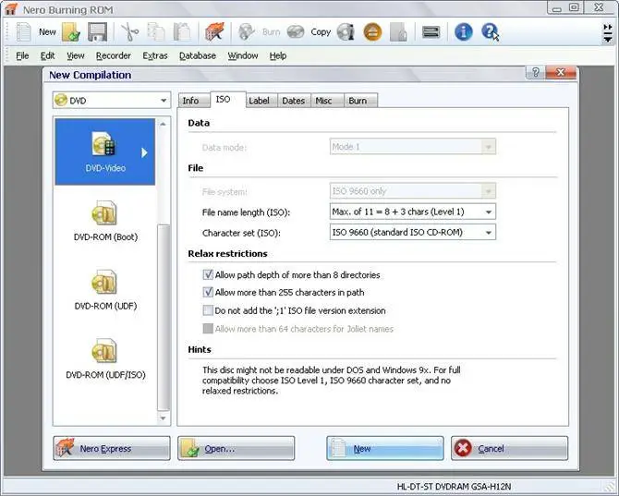This screenshot has width=619, height=496.
Task: Click the Nero Burning ROM title bar icon
Action: [x=11, y=8]
